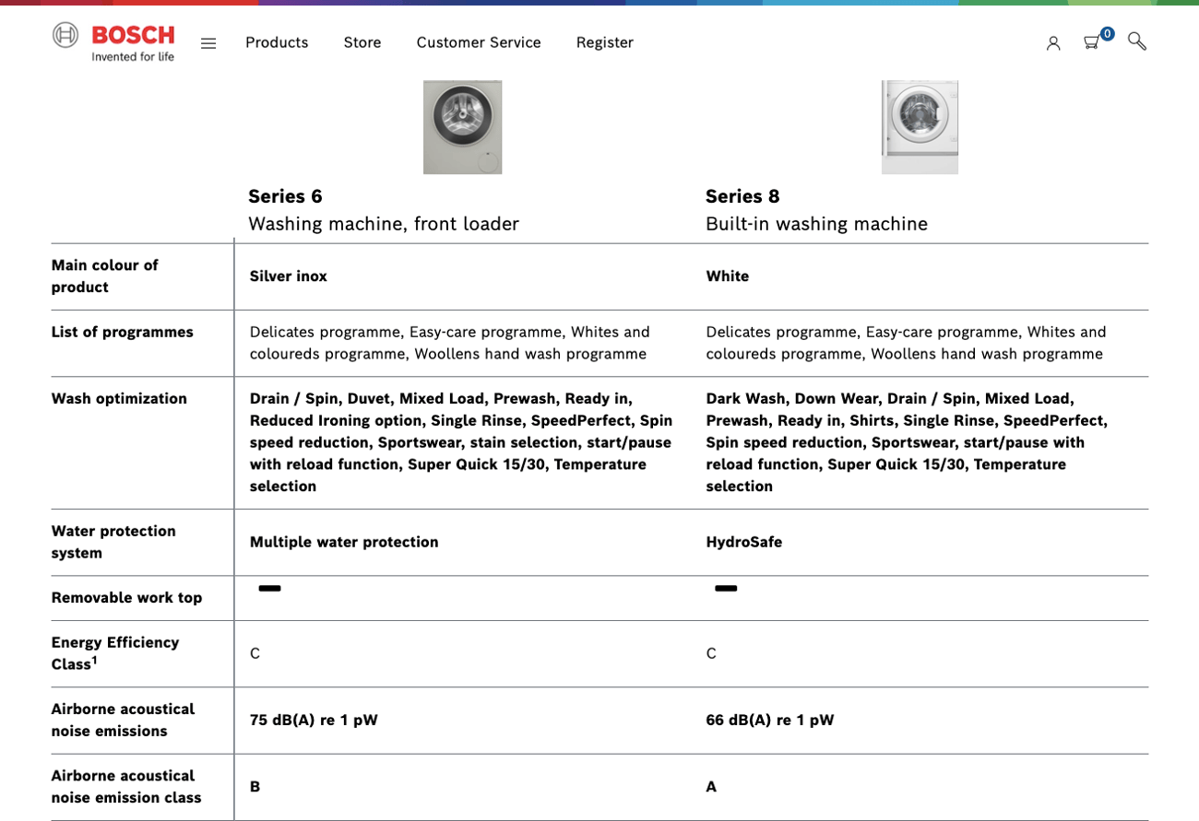This screenshot has height=821, width=1199.
Task: Click the Series 8 HydroSafe cell
Action: (744, 542)
